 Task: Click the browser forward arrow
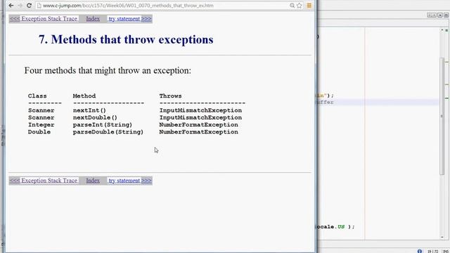pyautogui.click(x=20, y=6)
